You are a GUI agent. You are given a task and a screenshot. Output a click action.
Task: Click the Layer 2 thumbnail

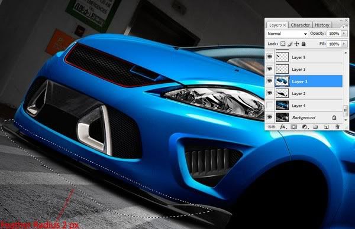[x=282, y=93]
